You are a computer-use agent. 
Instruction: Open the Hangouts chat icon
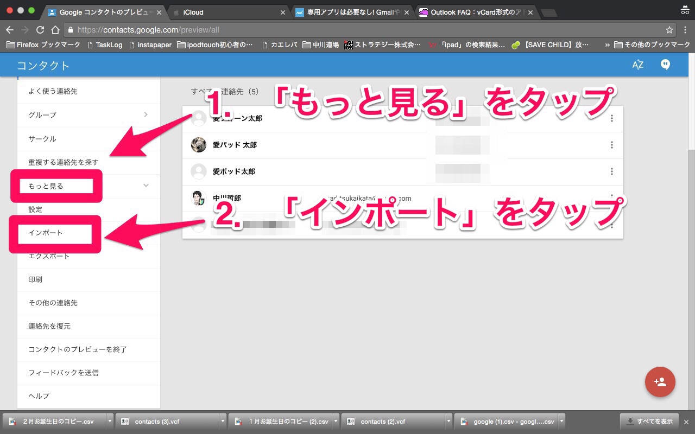tap(665, 65)
